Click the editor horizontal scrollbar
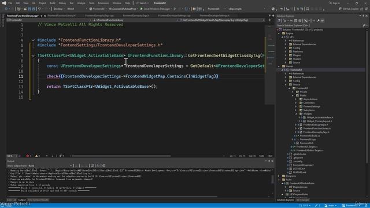This screenshot has width=370, height=208. coord(121,156)
